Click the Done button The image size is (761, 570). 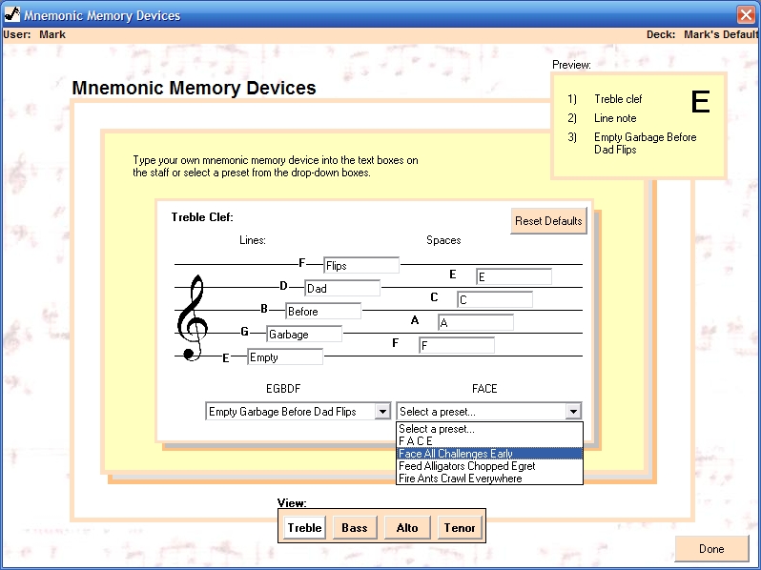tap(711, 549)
